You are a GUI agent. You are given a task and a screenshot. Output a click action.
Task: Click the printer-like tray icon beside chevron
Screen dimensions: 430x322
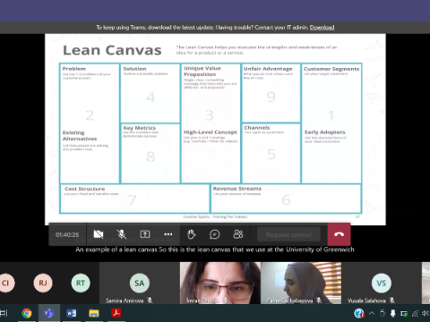[383, 313]
